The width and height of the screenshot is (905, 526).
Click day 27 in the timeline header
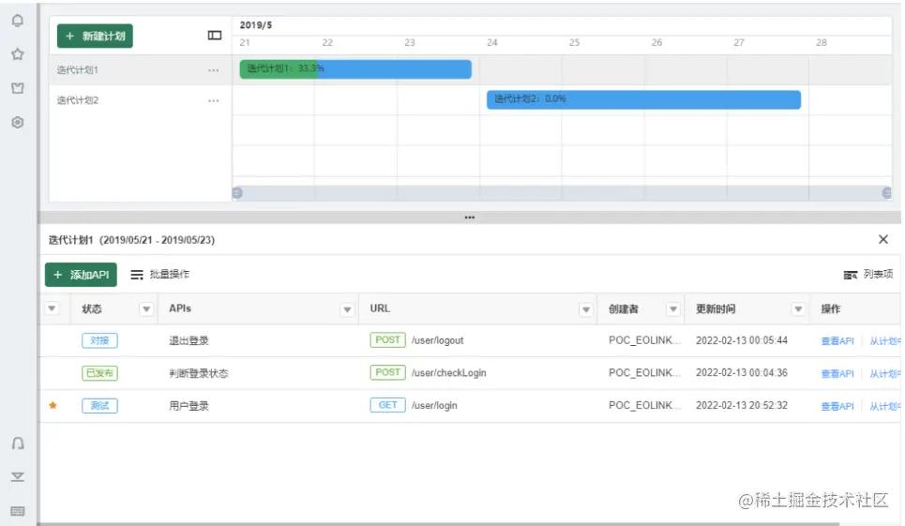(739, 43)
